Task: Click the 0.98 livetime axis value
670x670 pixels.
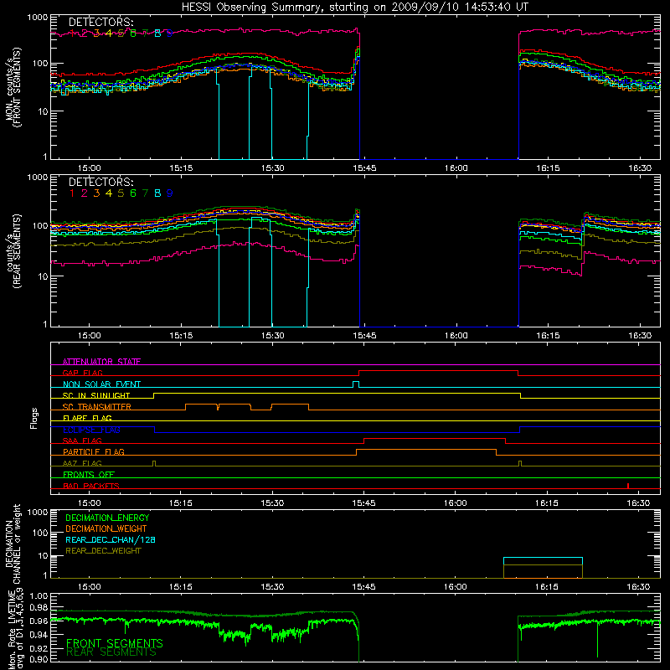Action: coord(39,607)
